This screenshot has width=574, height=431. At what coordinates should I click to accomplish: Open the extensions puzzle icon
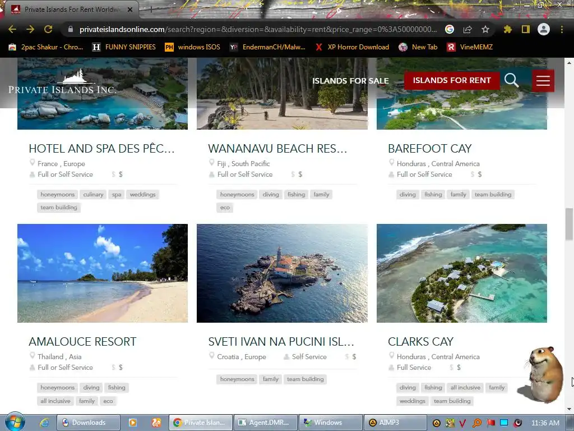point(507,29)
